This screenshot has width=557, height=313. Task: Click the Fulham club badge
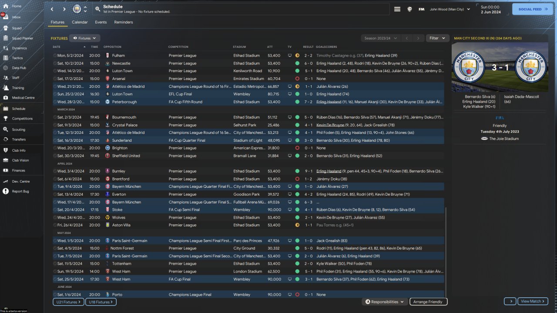click(108, 56)
